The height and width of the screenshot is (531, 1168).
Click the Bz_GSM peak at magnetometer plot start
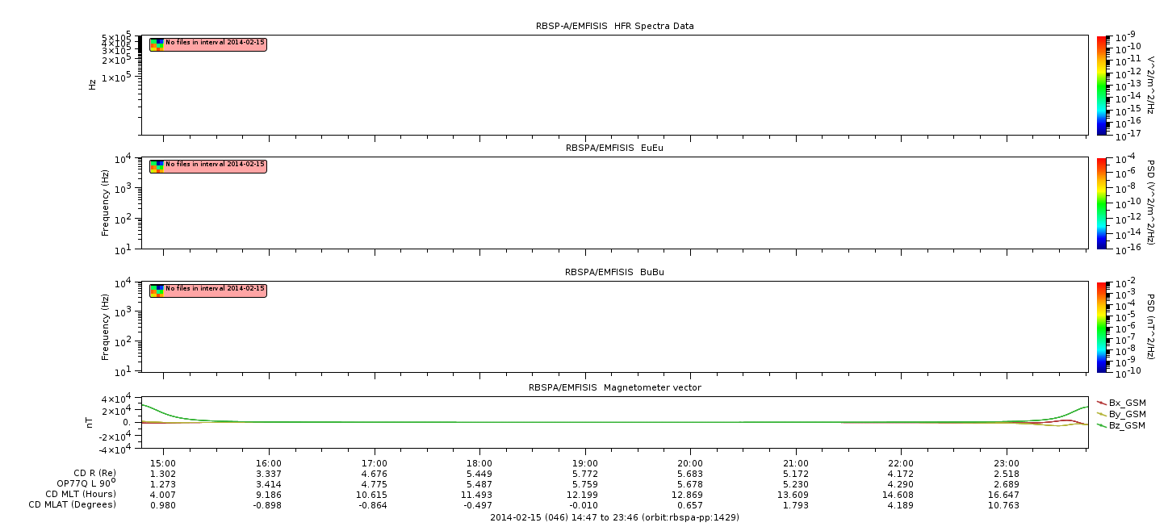pyautogui.click(x=144, y=405)
